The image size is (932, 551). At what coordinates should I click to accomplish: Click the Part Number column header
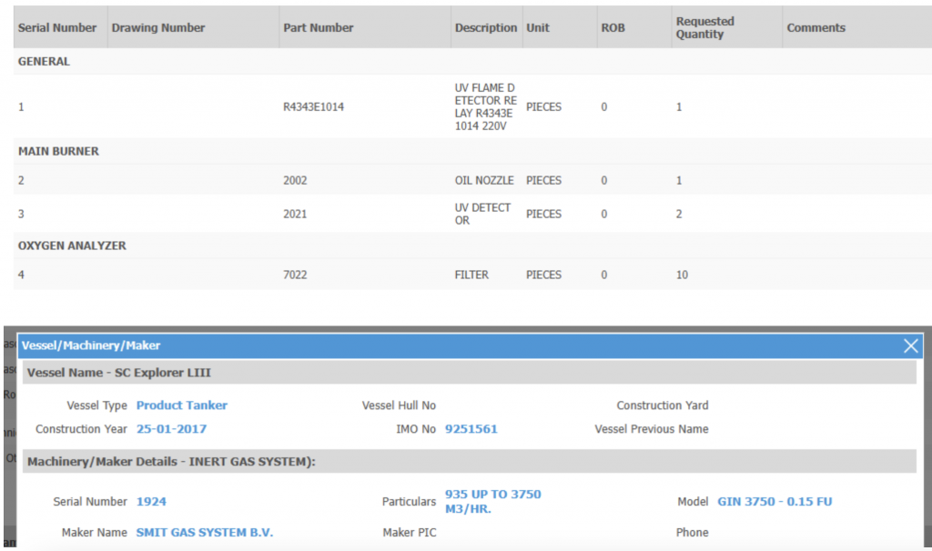point(318,27)
